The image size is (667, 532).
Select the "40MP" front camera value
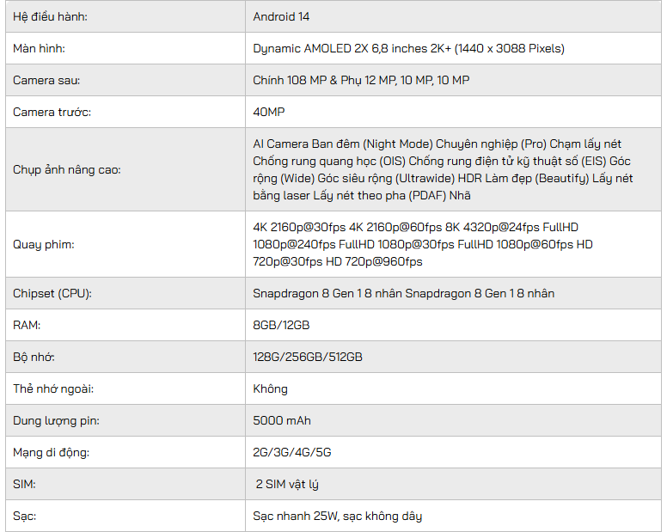tap(269, 112)
